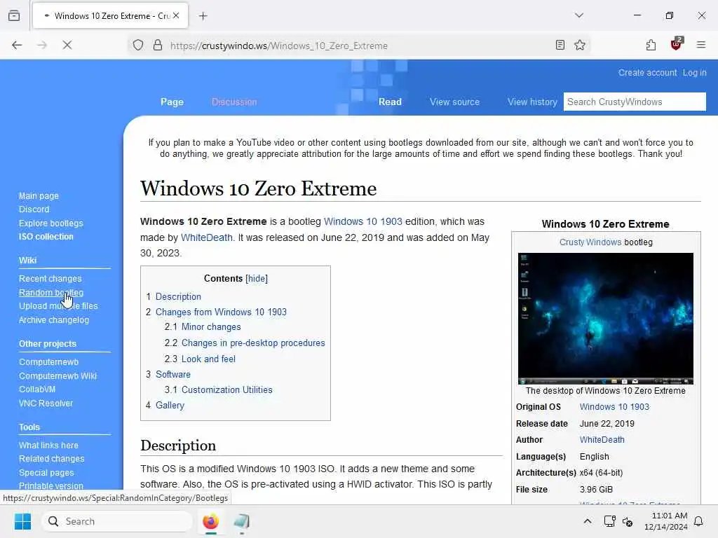Open taskbar clock showing 11:01 AM
718x538 pixels.
(666, 521)
